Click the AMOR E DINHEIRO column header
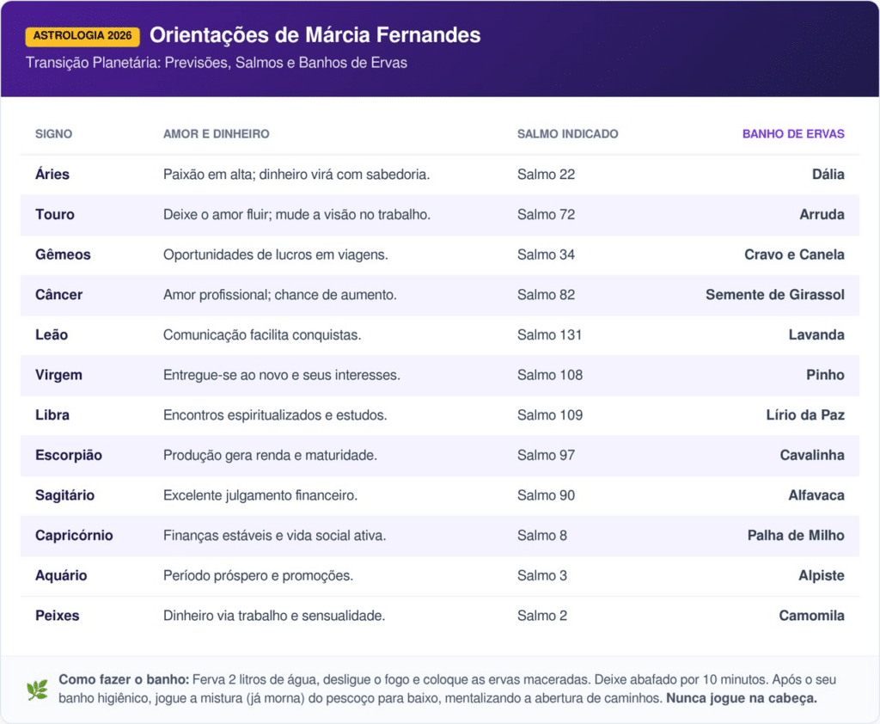Image resolution: width=880 pixels, height=724 pixels. (x=216, y=134)
